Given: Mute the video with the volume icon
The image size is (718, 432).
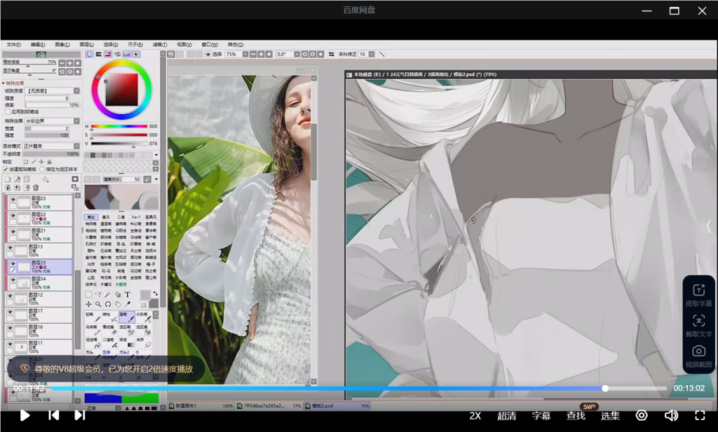Looking at the screenshot, I should (671, 415).
